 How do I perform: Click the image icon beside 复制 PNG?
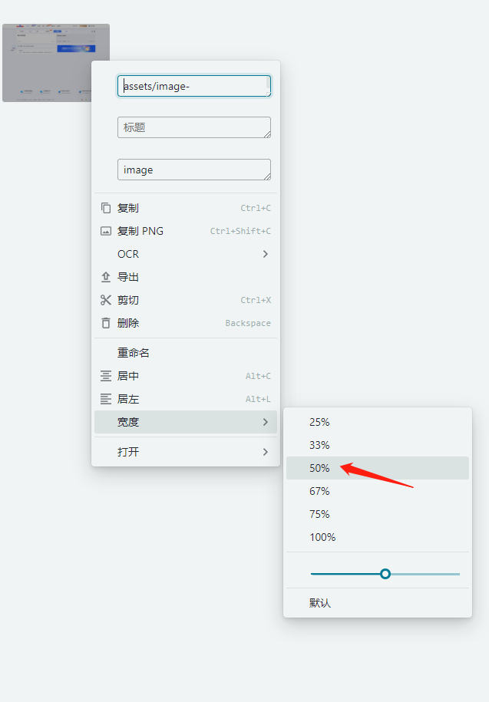[106, 231]
